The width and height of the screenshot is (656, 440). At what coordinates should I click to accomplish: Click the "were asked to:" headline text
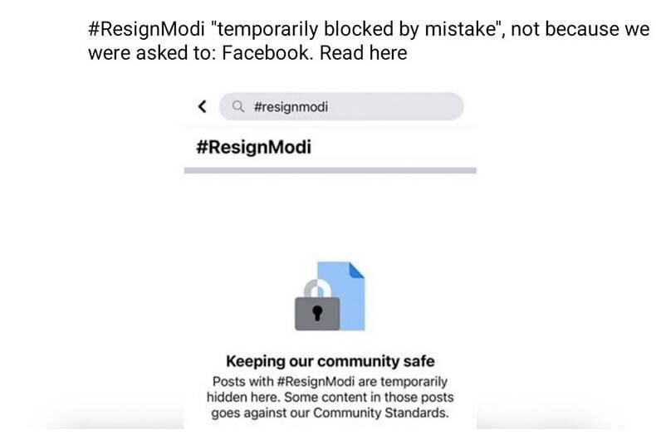[x=152, y=53]
